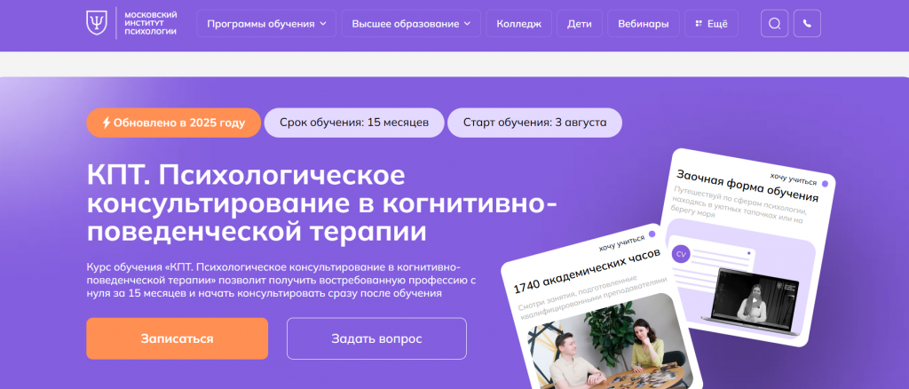Click purple dot on 1740 академических часов card
Image resolution: width=909 pixels, height=389 pixels.
[x=652, y=234]
